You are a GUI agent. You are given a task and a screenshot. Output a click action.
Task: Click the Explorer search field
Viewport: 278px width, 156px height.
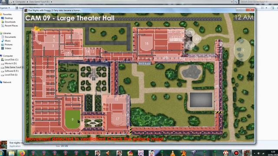258,2
